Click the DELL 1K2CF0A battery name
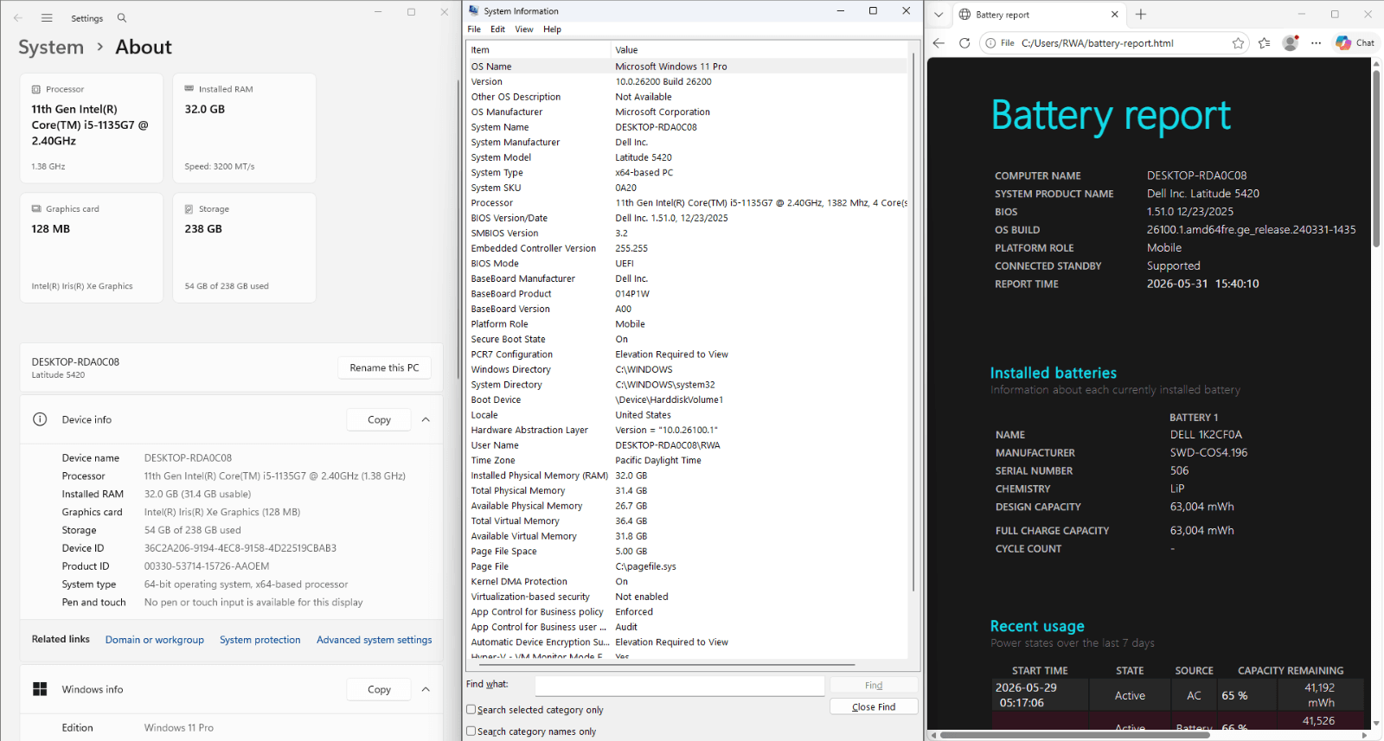 tap(1206, 435)
